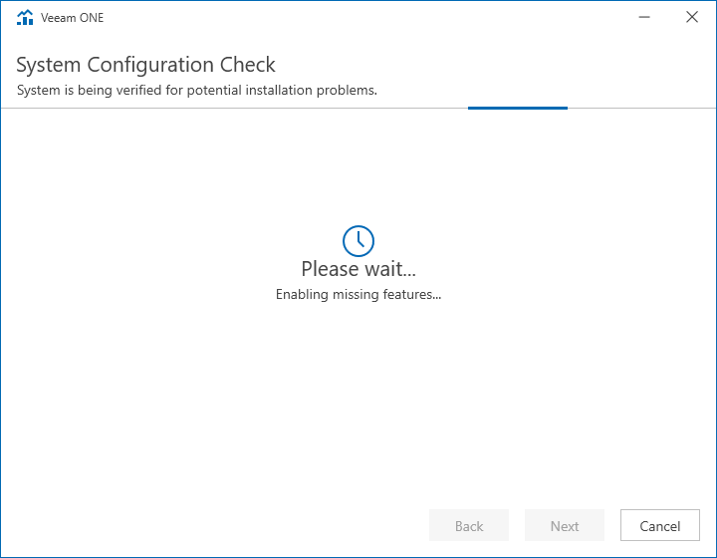Viewport: 717px width, 558px height.
Task: Minimize the Veeam ONE installer window
Action: coord(644,17)
